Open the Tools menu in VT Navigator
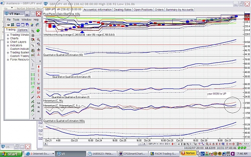Viewport: 251px width, 157px height. coord(16,20)
